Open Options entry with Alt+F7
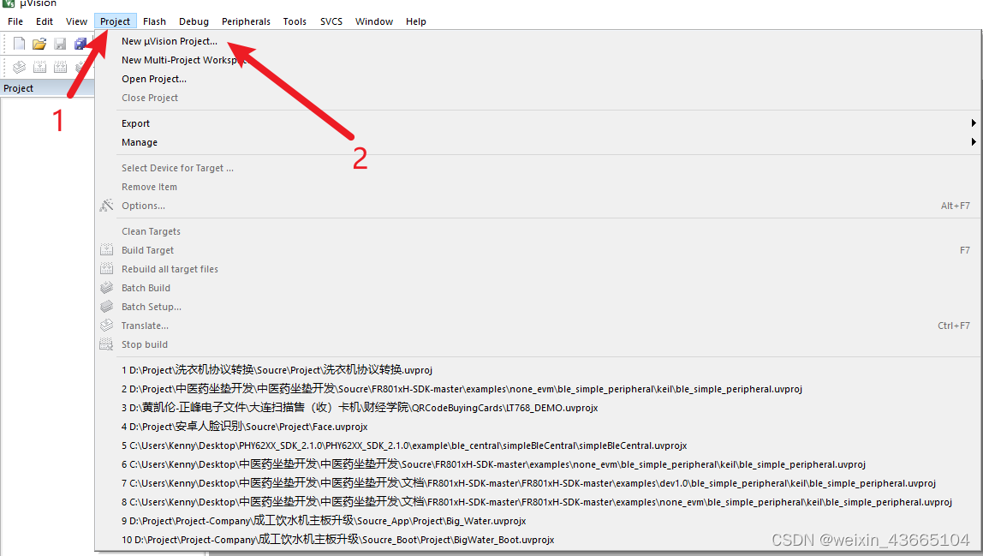 click(x=538, y=206)
